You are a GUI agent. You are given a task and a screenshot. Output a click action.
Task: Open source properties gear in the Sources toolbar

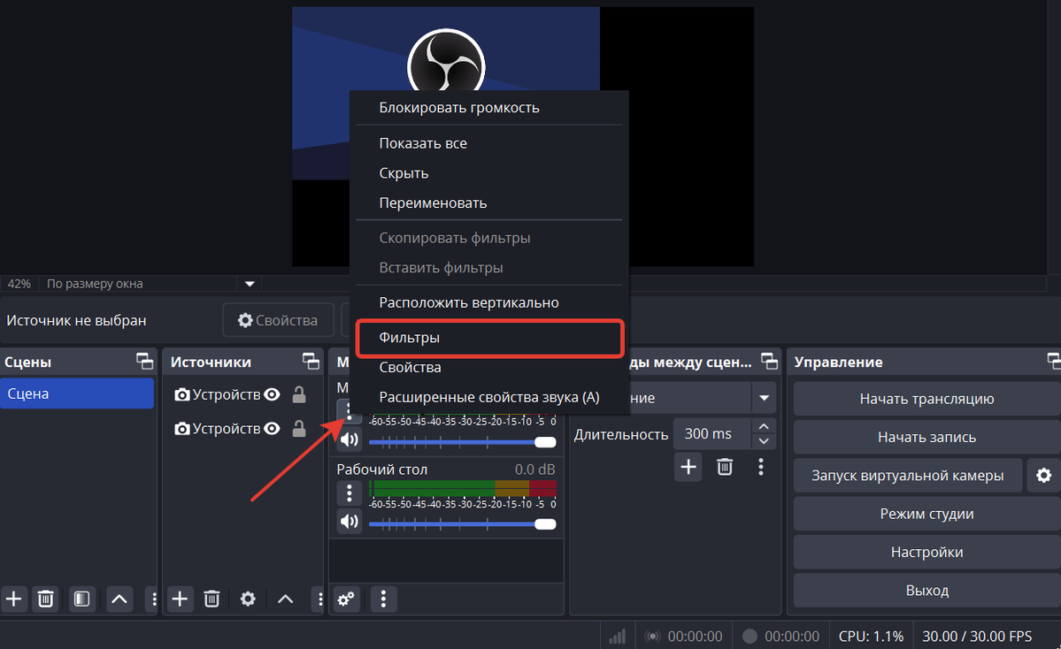click(x=248, y=599)
